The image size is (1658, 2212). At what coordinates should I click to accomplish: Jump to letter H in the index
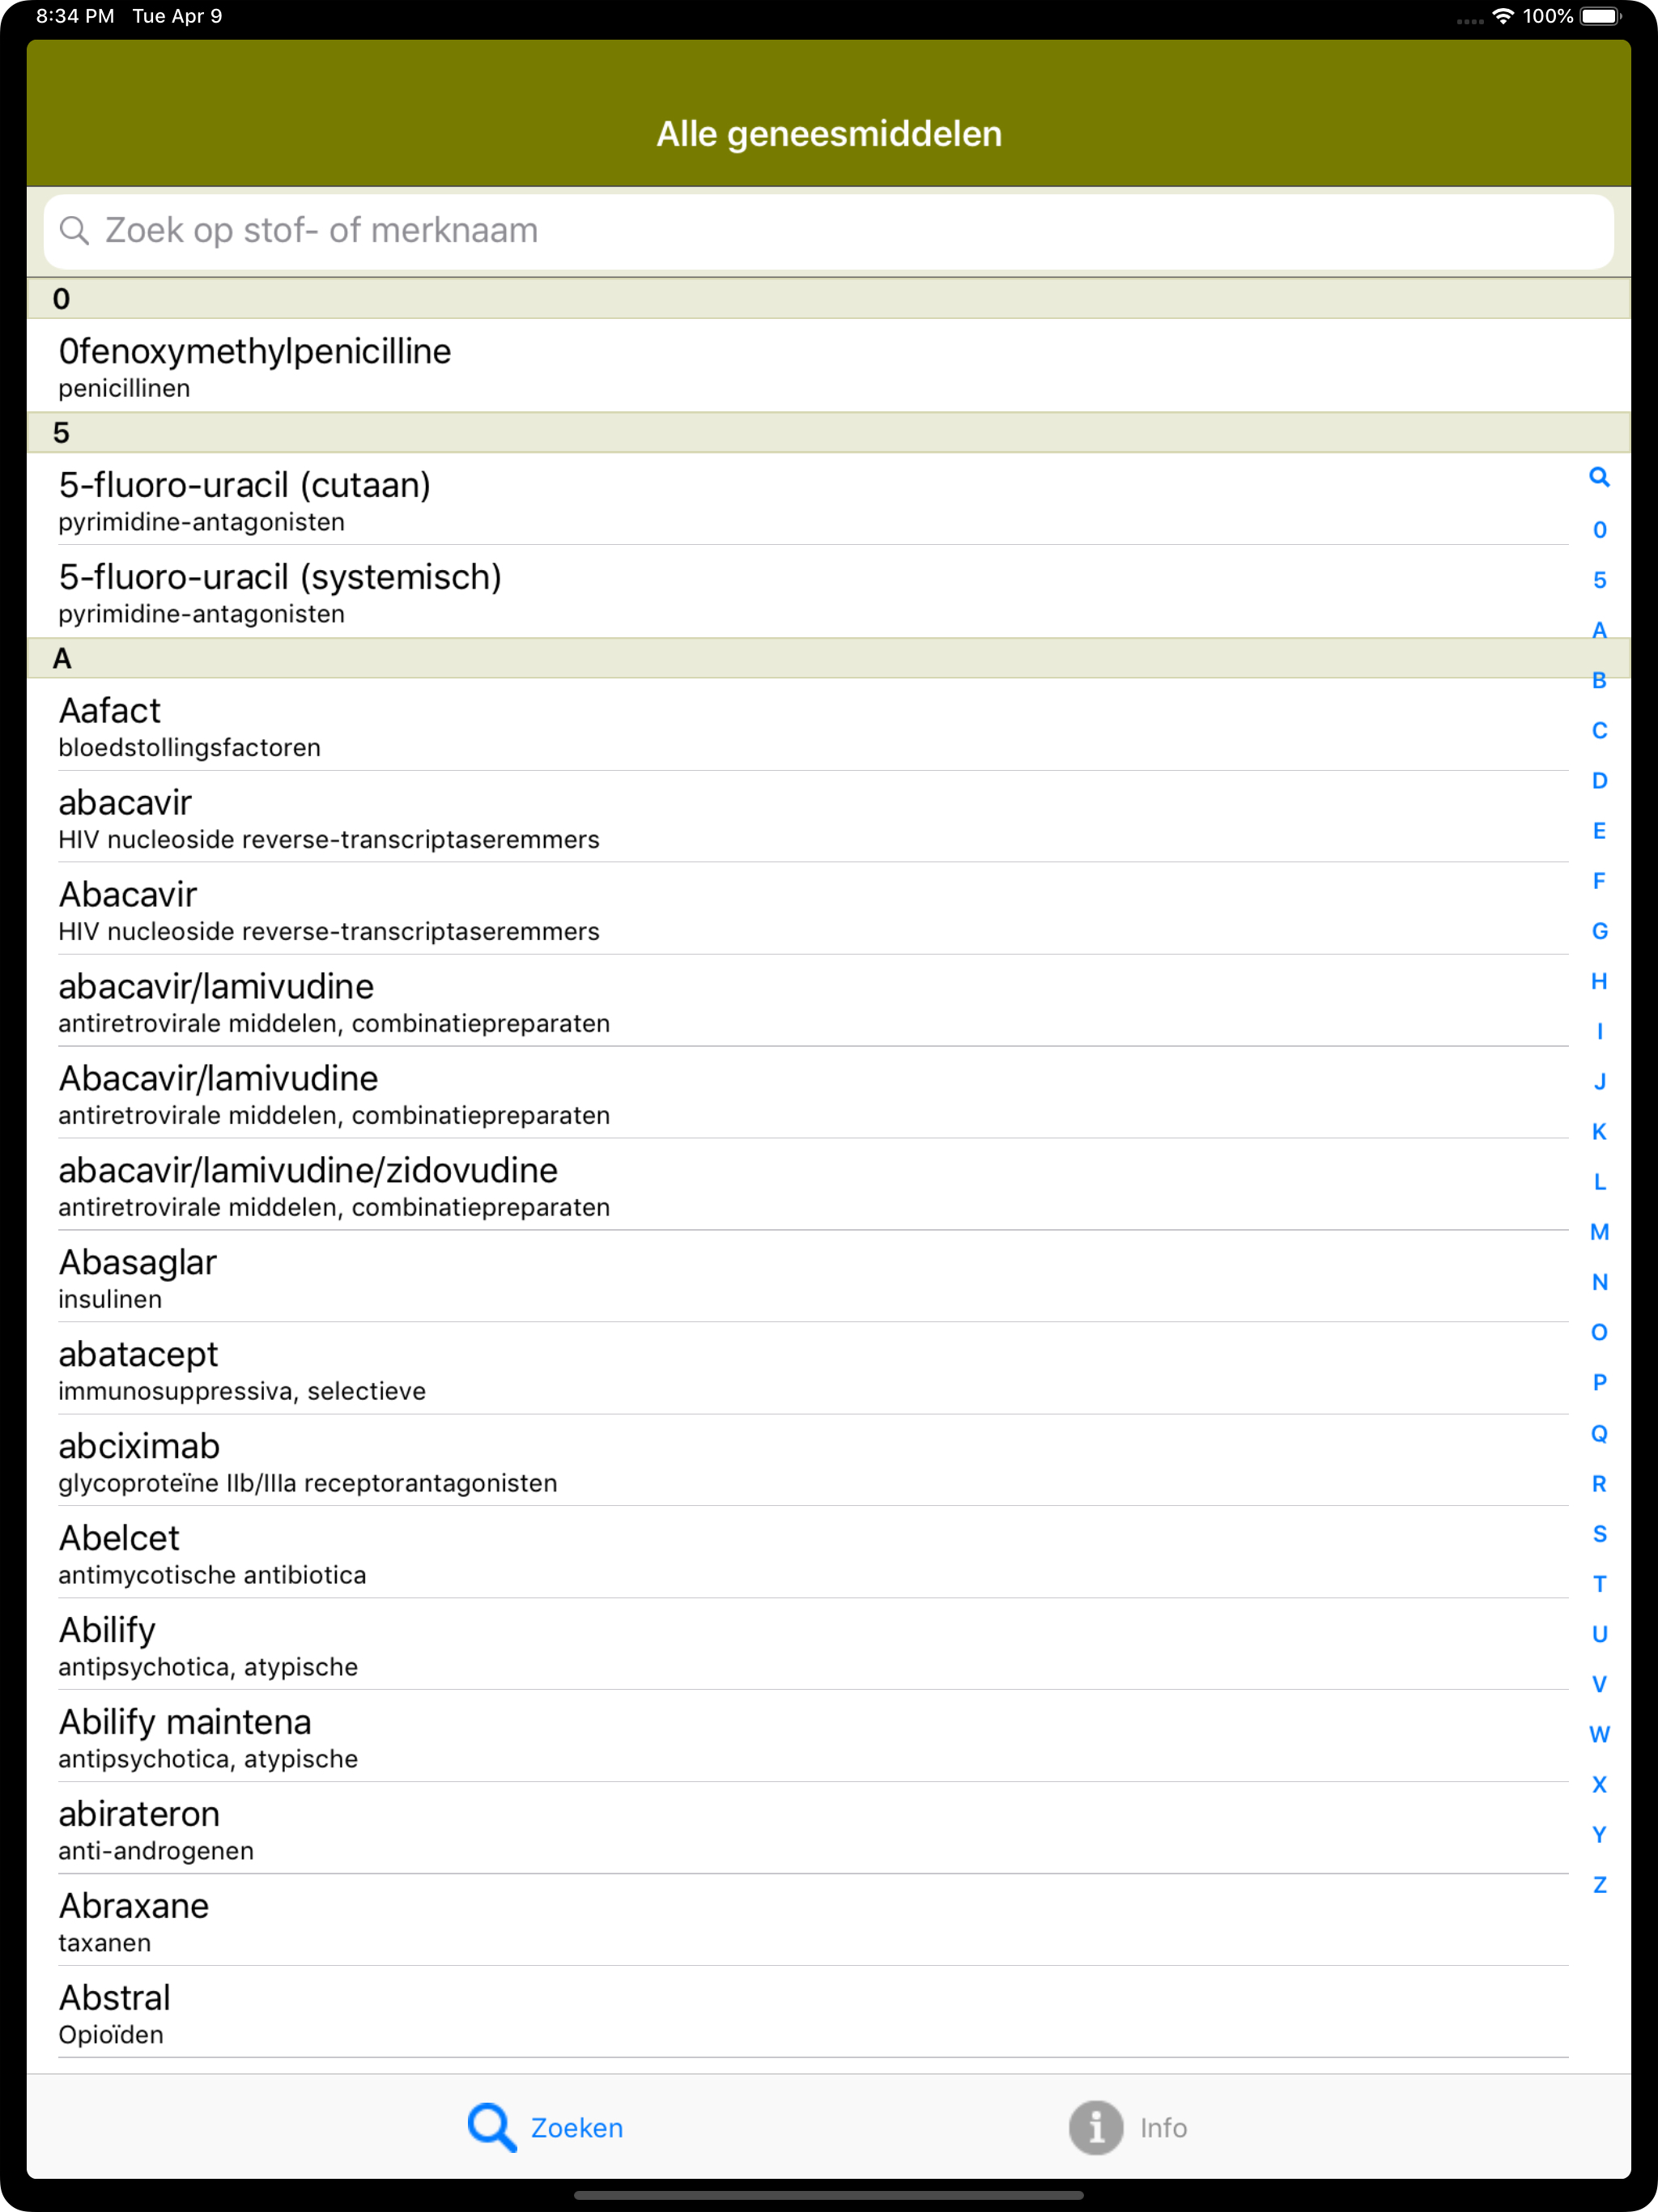click(1599, 981)
